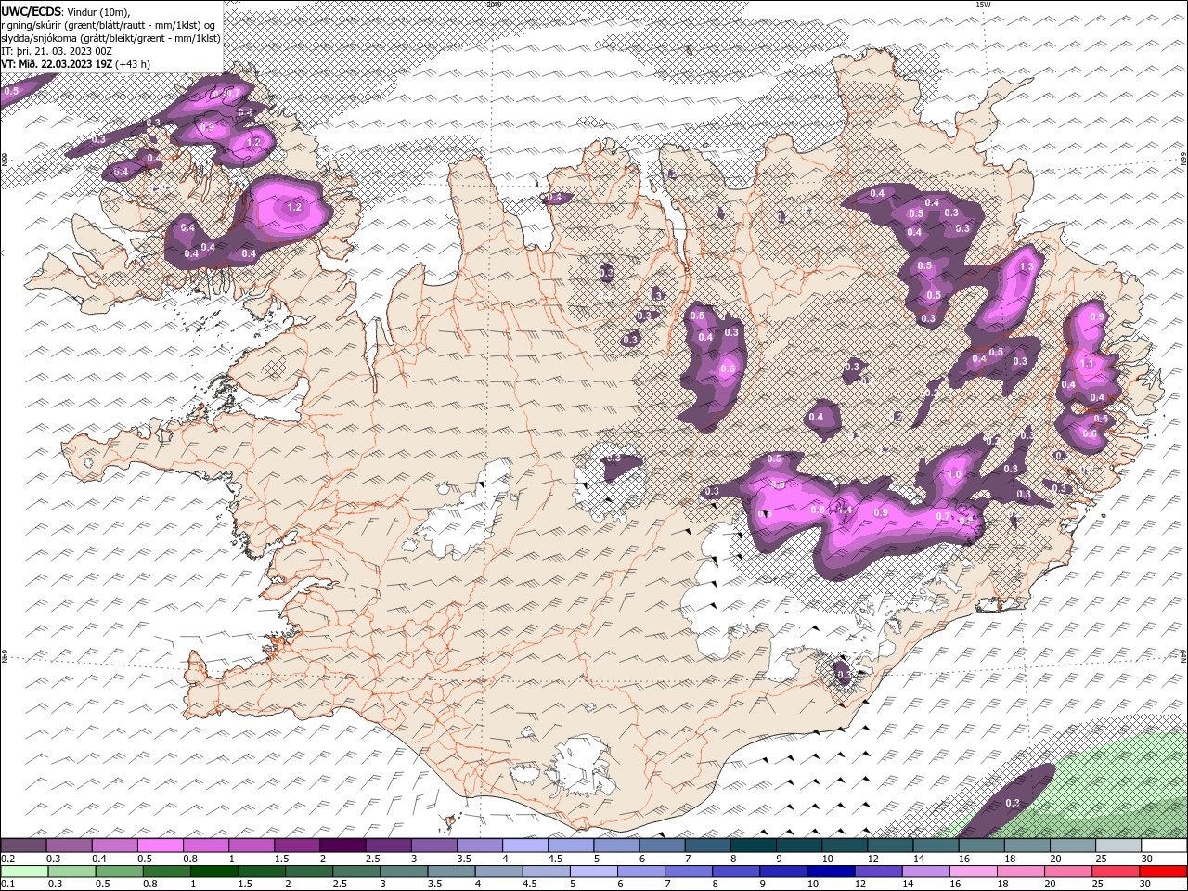Image resolution: width=1188 pixels, height=891 pixels.
Task: Click the 'slydda/snjókoma' description line
Action: (x=111, y=38)
